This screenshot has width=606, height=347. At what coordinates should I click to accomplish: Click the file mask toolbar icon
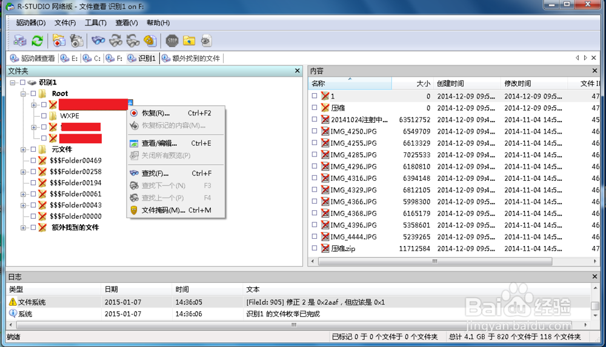(150, 41)
